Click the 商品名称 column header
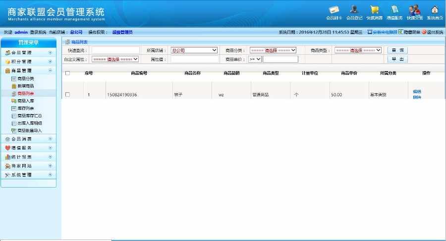446x241 pixels. [193, 73]
